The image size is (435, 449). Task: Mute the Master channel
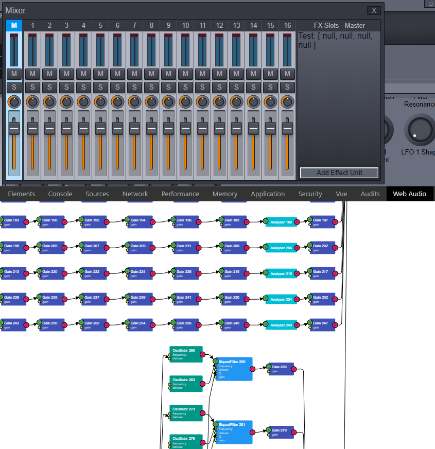tap(14, 74)
